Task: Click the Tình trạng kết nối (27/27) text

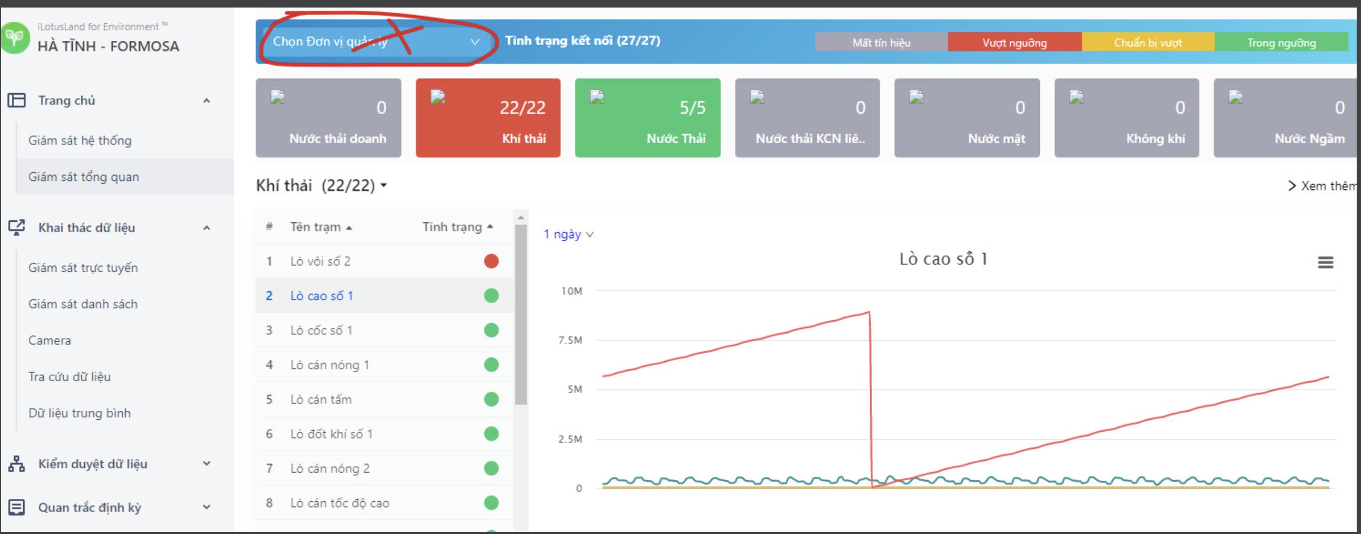Action: (582, 40)
